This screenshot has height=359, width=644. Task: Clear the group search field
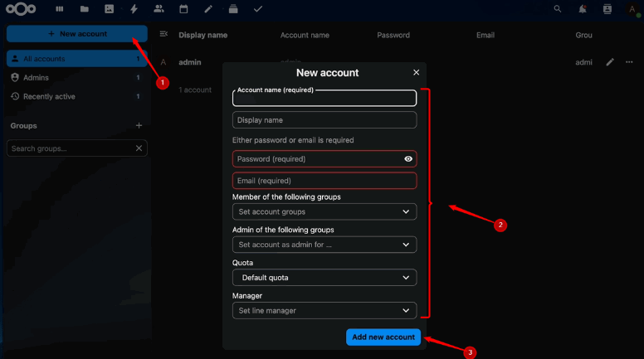tap(139, 148)
